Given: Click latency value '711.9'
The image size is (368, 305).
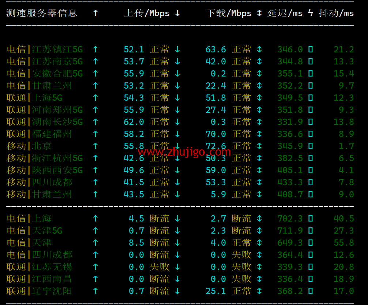Looking at the screenshot, I should click(290, 231).
